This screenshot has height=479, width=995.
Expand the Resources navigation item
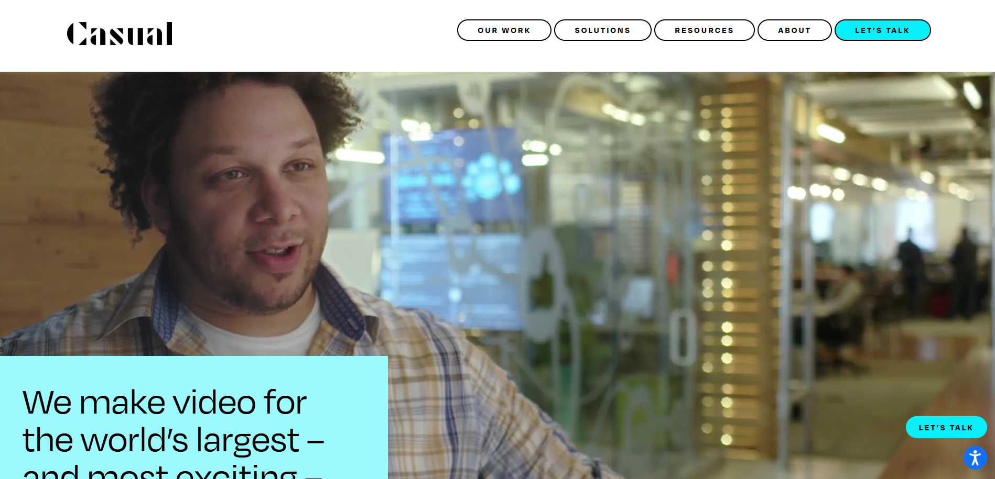[704, 30]
